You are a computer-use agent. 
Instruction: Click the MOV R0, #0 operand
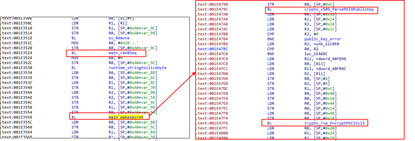pyautogui.click(x=116, y=58)
